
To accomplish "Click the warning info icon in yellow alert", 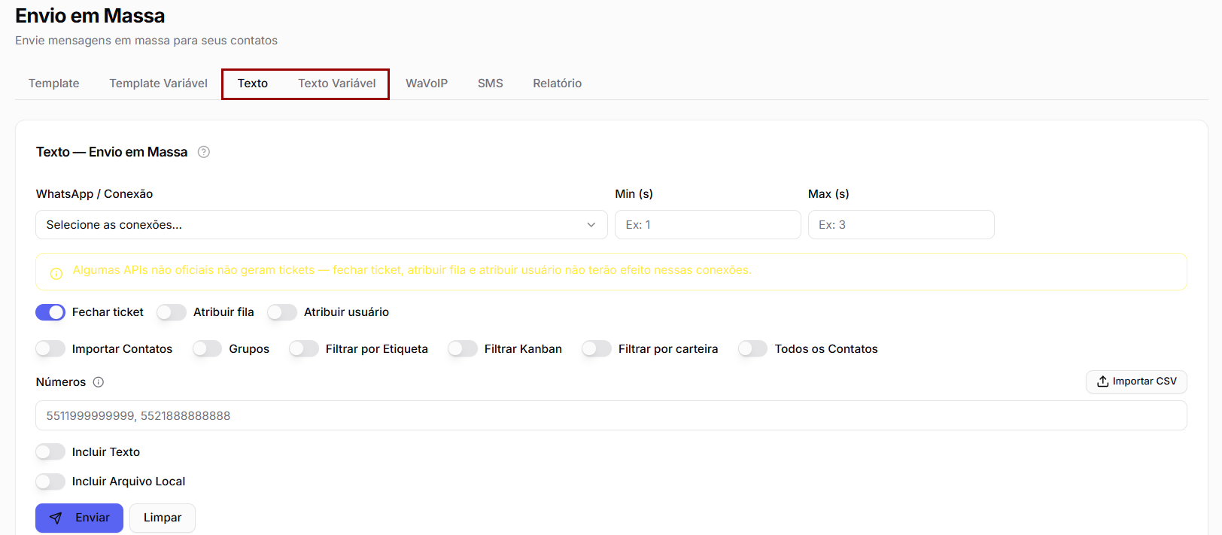I will coord(56,273).
